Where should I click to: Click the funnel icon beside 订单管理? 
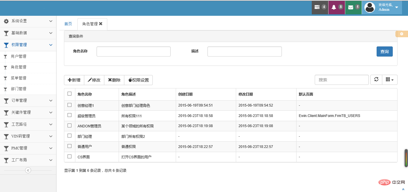tap(6, 101)
